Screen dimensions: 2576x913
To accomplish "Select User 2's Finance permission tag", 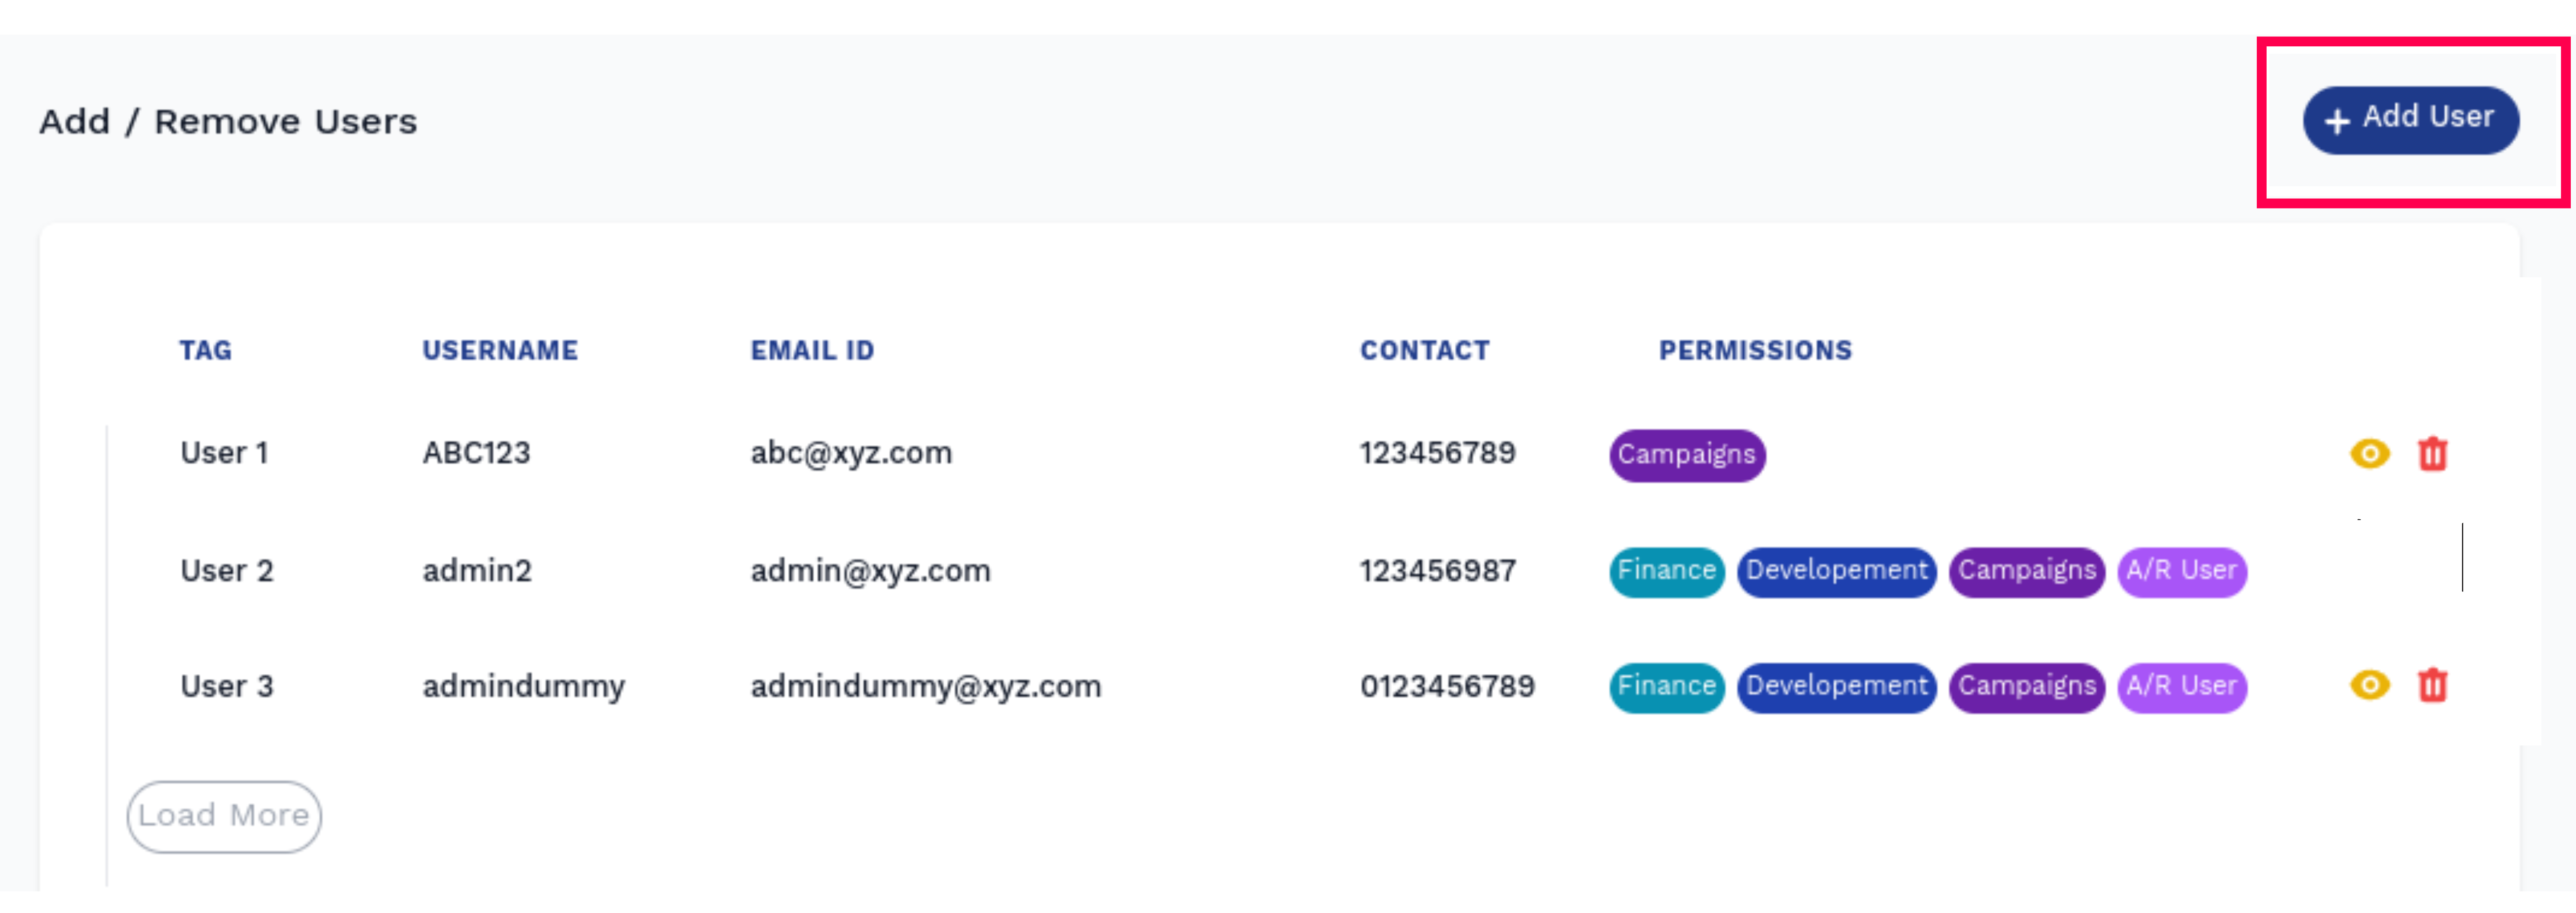I will (x=1666, y=571).
